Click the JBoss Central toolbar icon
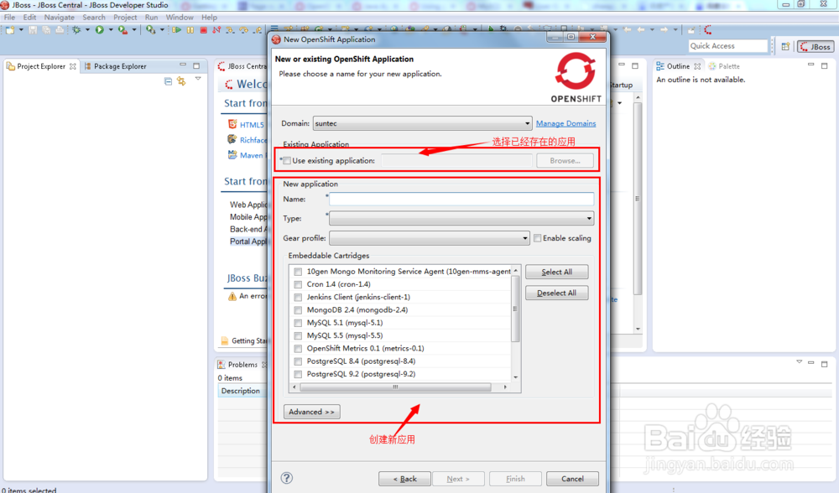The height and width of the screenshot is (493, 839). click(x=708, y=30)
